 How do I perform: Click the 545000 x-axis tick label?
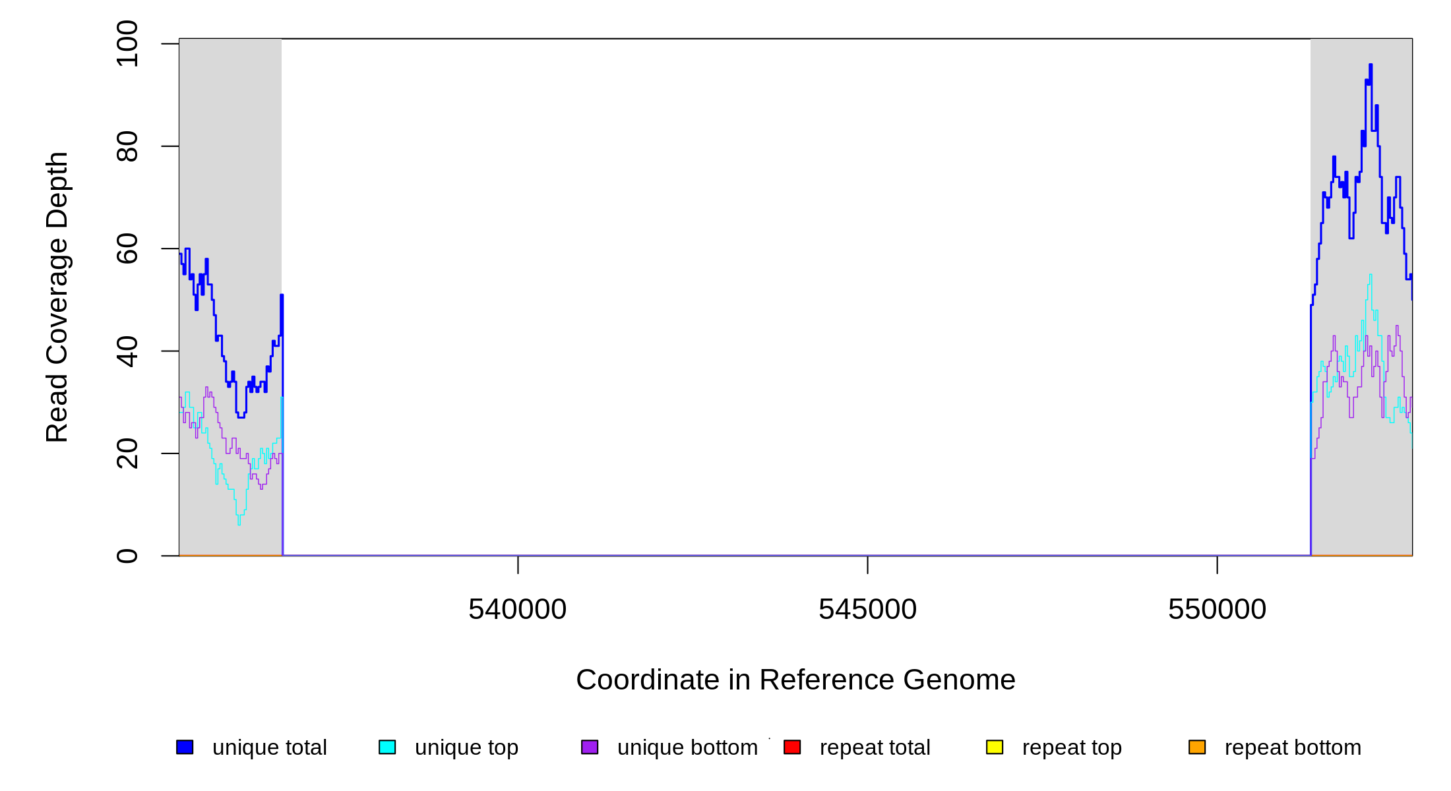[867, 609]
